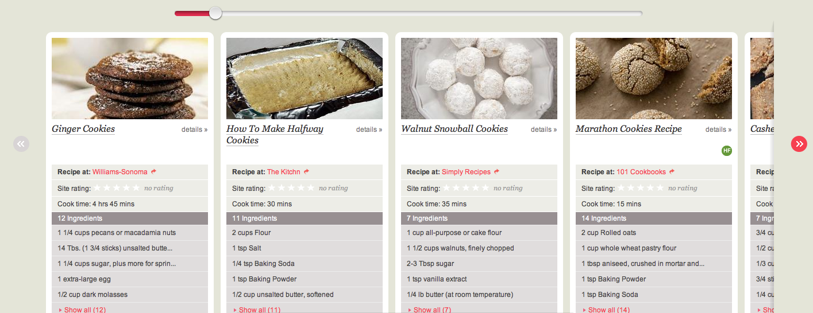Open How To Make Halfway Cookies title

[275, 135]
